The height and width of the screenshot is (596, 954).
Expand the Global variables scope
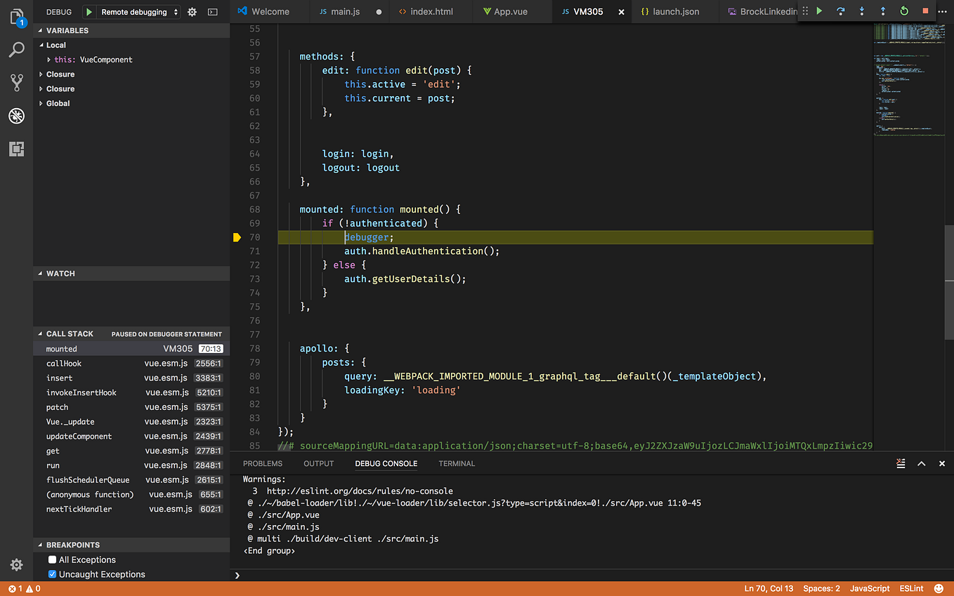coord(41,103)
